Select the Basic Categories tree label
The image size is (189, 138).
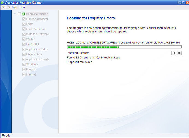37,14
